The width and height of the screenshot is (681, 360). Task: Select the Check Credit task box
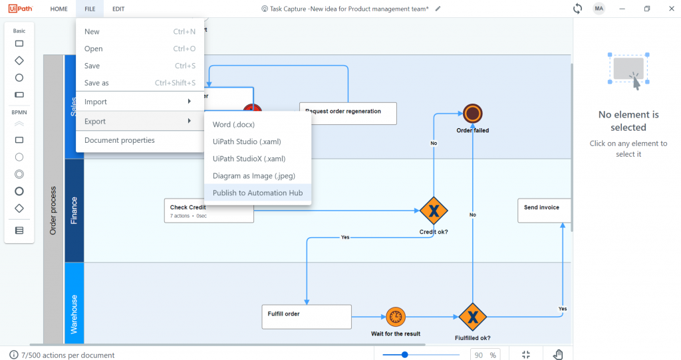(x=209, y=211)
